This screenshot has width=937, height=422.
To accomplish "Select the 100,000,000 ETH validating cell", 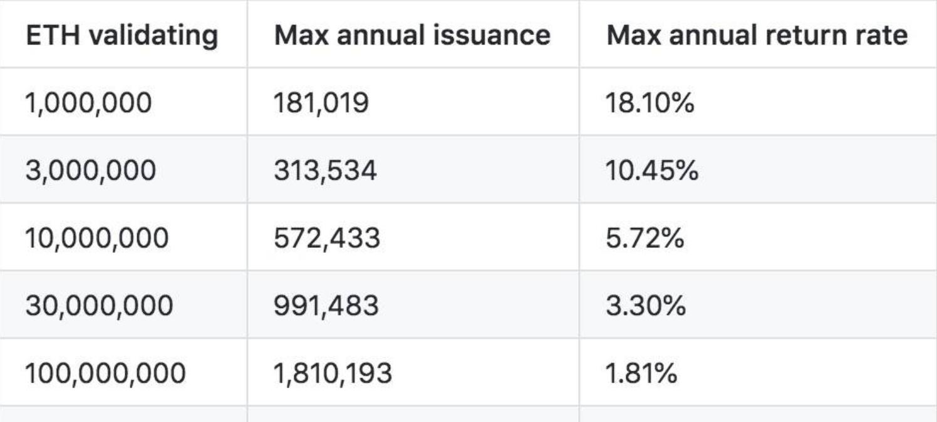I will click(x=105, y=373).
